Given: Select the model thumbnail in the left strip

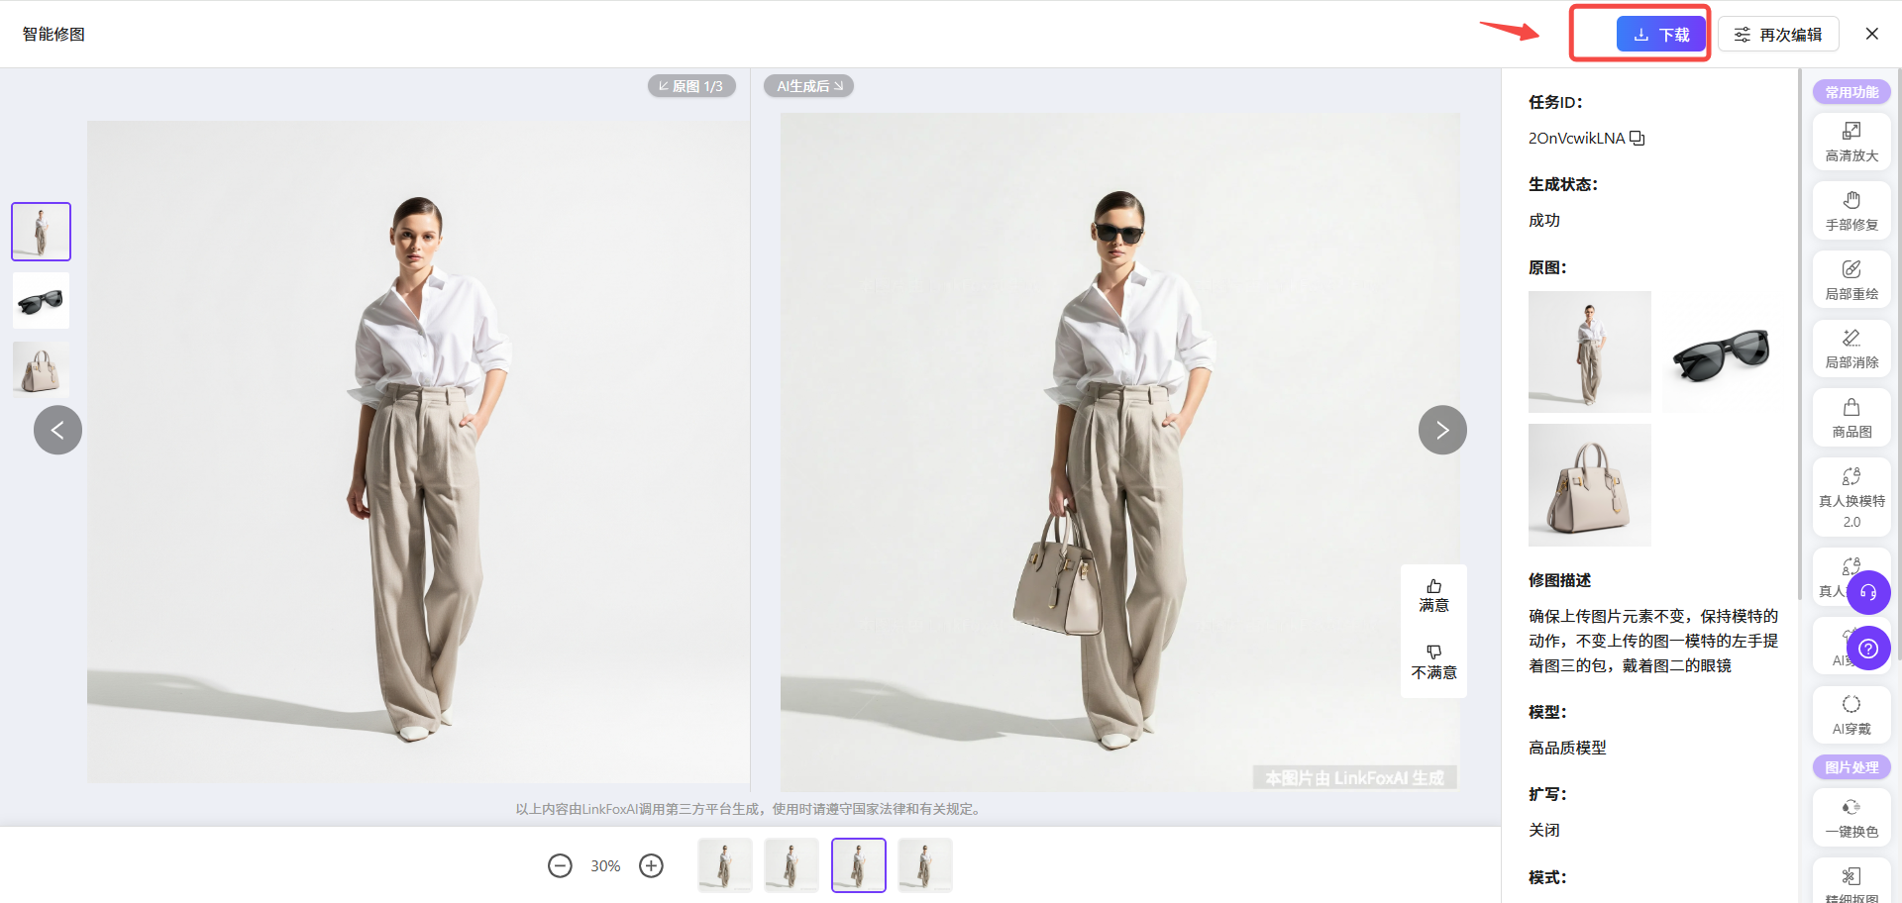Looking at the screenshot, I should (41, 232).
